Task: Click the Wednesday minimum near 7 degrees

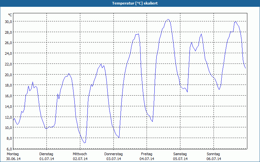Action: click(84, 143)
